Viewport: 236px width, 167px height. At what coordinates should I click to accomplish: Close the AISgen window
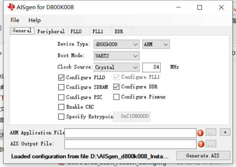(x=221, y=7)
